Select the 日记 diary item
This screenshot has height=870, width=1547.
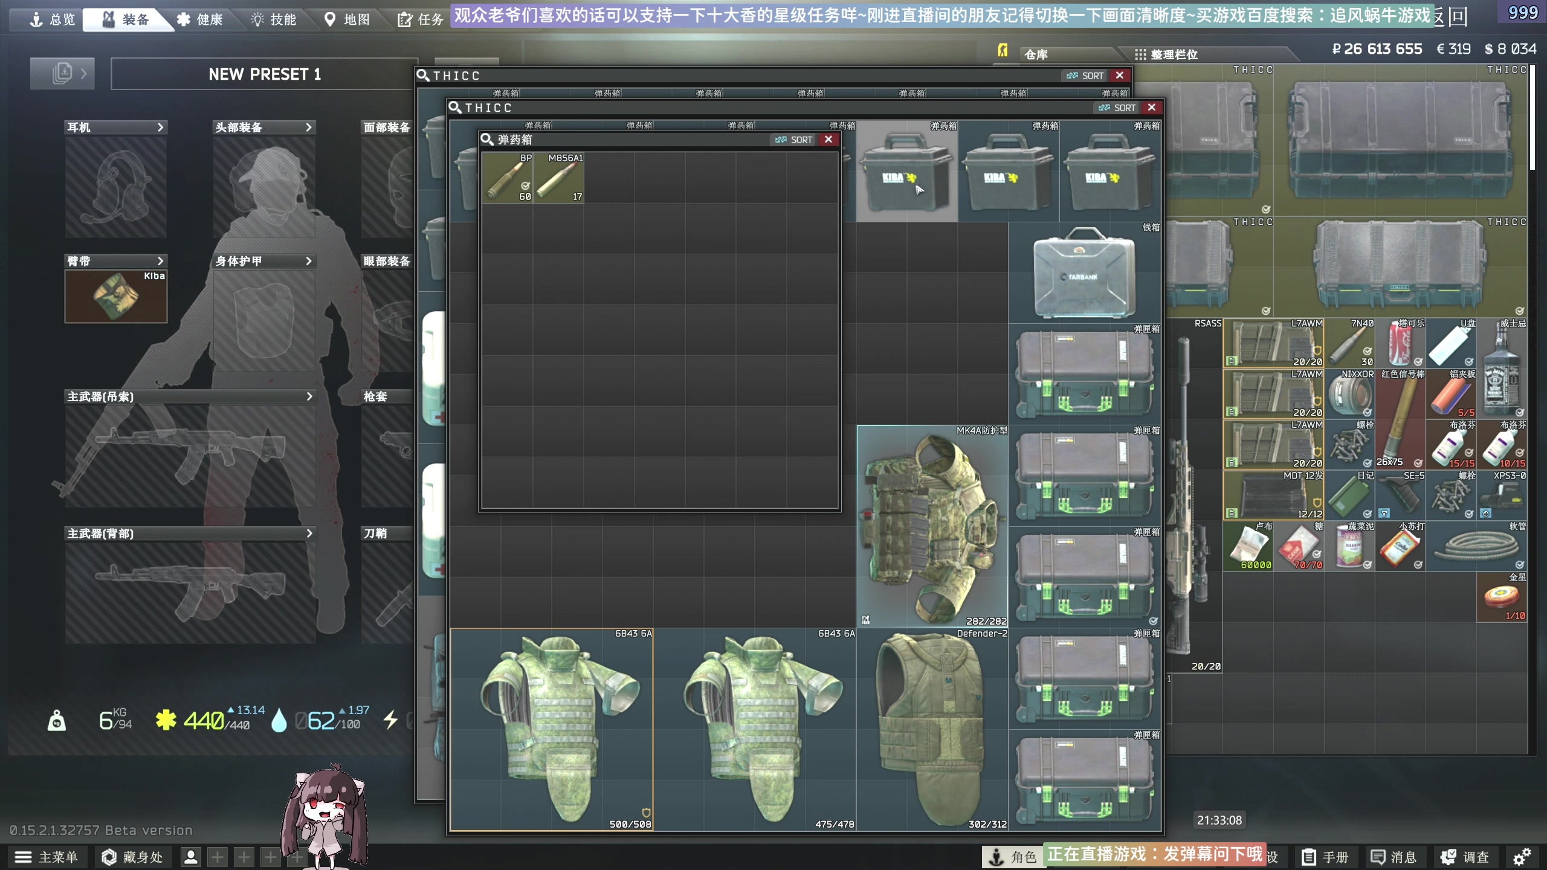coord(1350,495)
